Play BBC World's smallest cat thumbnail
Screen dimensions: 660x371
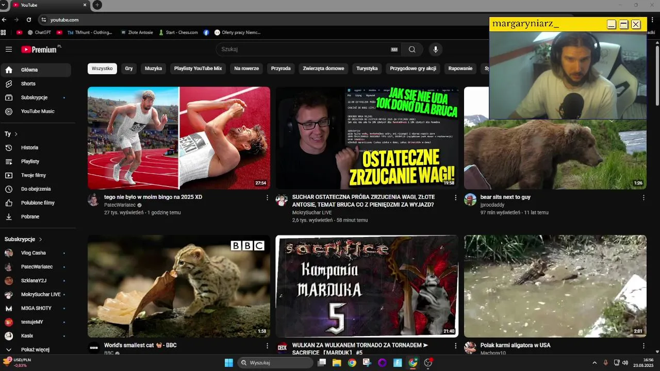pos(179,286)
